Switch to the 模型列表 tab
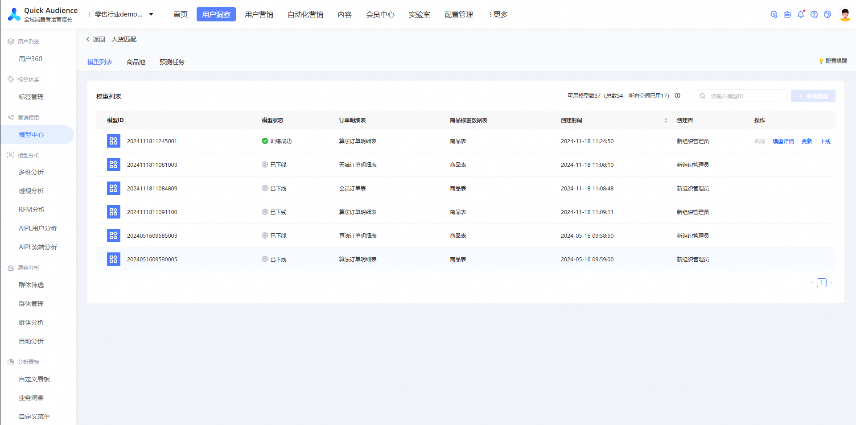 point(100,62)
